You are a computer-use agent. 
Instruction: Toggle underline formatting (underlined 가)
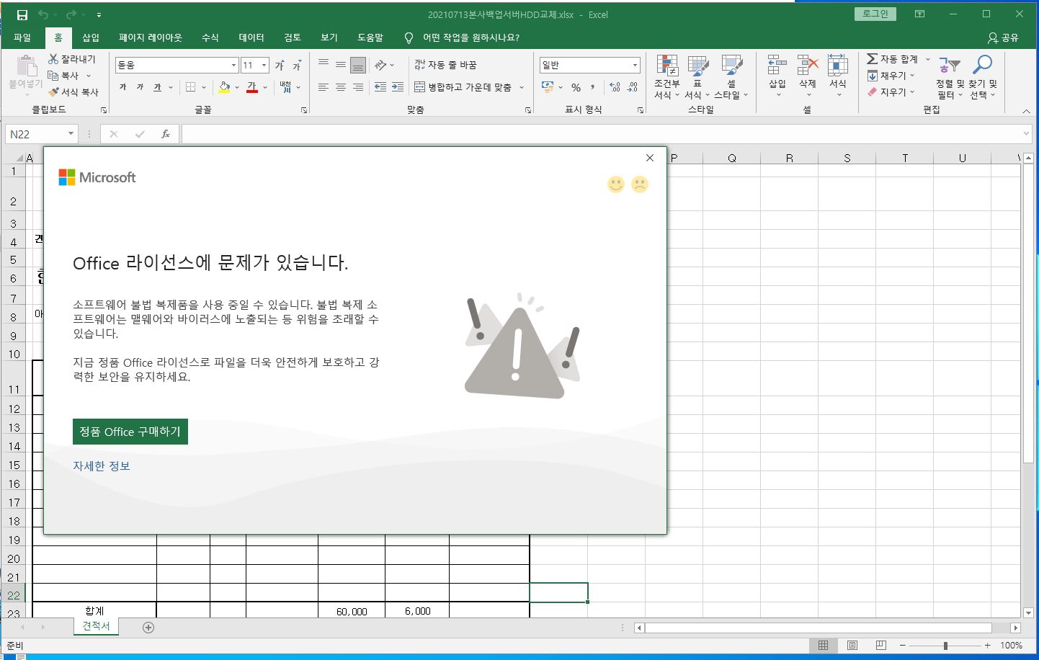pyautogui.click(x=157, y=87)
